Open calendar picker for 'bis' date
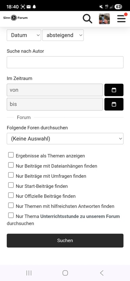 tap(114, 104)
